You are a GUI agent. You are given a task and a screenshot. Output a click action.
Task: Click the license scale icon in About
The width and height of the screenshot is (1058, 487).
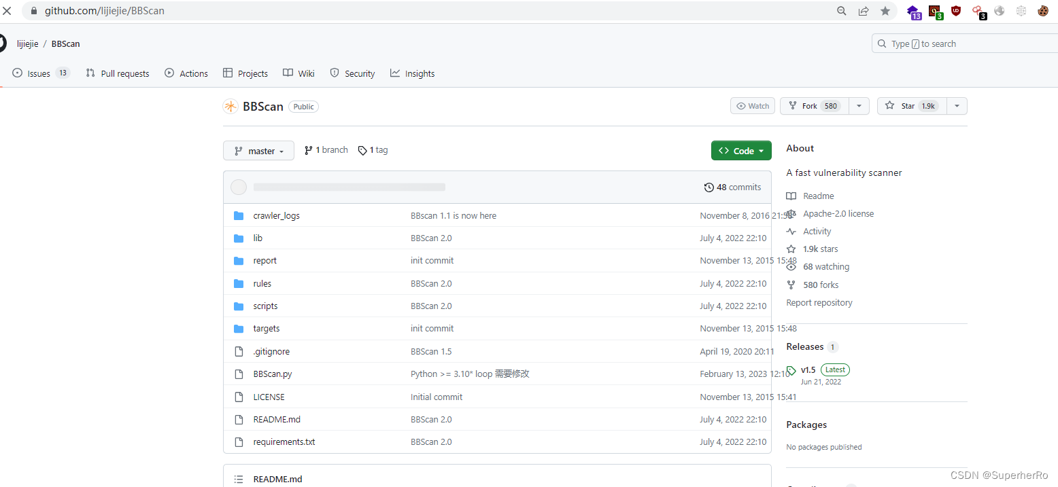coord(791,213)
